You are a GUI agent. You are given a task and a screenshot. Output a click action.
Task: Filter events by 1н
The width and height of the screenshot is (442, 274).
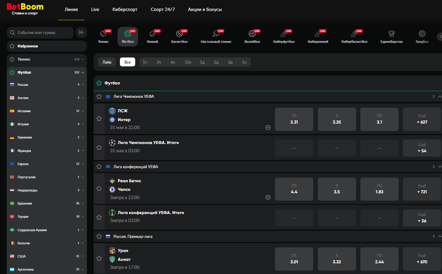coord(244,62)
